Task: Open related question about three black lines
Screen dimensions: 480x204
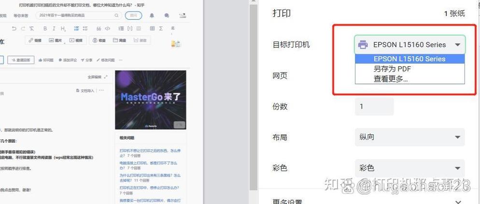Action: coord(150,177)
